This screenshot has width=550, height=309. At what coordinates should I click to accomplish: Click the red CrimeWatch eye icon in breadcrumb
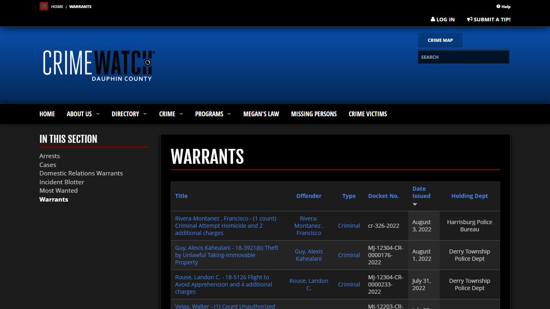pos(44,6)
